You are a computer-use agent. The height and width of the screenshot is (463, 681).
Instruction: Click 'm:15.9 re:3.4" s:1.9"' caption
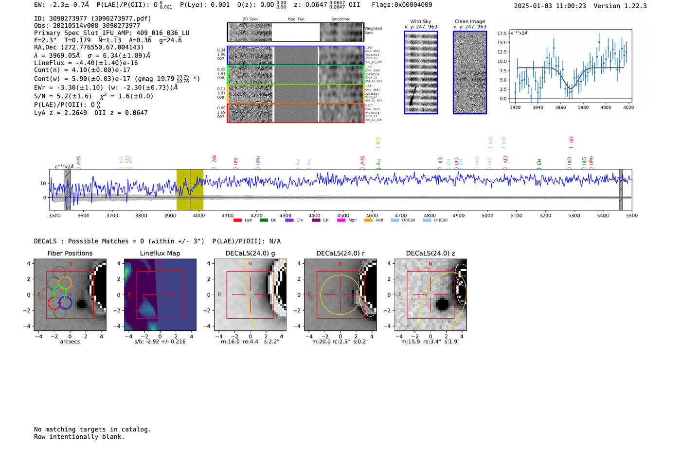(x=430, y=342)
